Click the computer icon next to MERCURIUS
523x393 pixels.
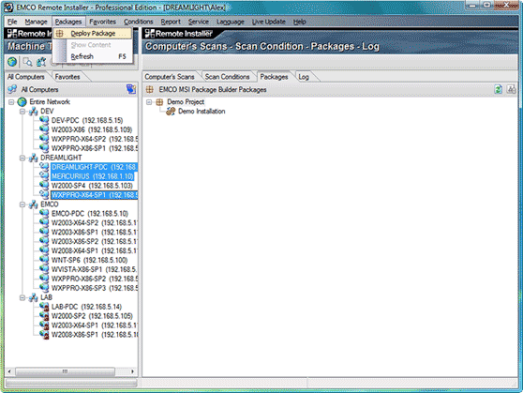[x=44, y=176]
